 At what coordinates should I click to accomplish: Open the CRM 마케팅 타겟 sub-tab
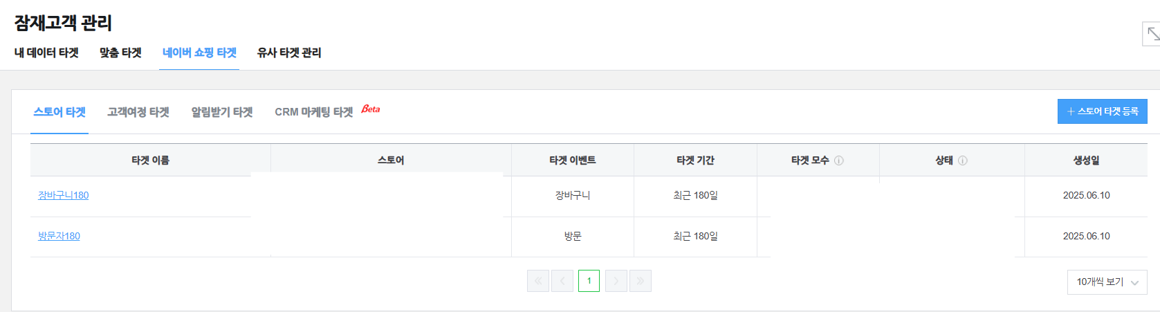tap(314, 112)
